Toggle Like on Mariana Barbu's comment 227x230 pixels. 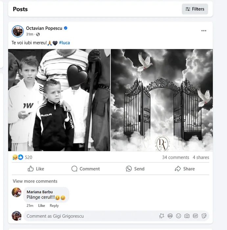pyautogui.click(x=41, y=206)
